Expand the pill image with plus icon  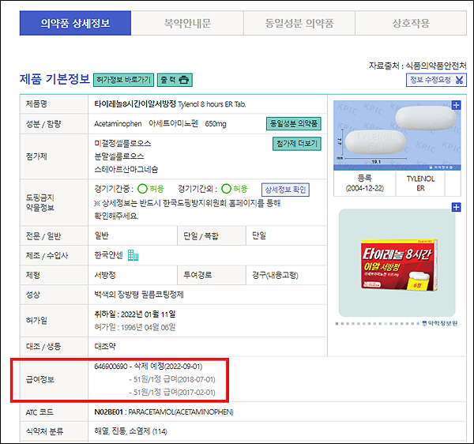(x=456, y=105)
